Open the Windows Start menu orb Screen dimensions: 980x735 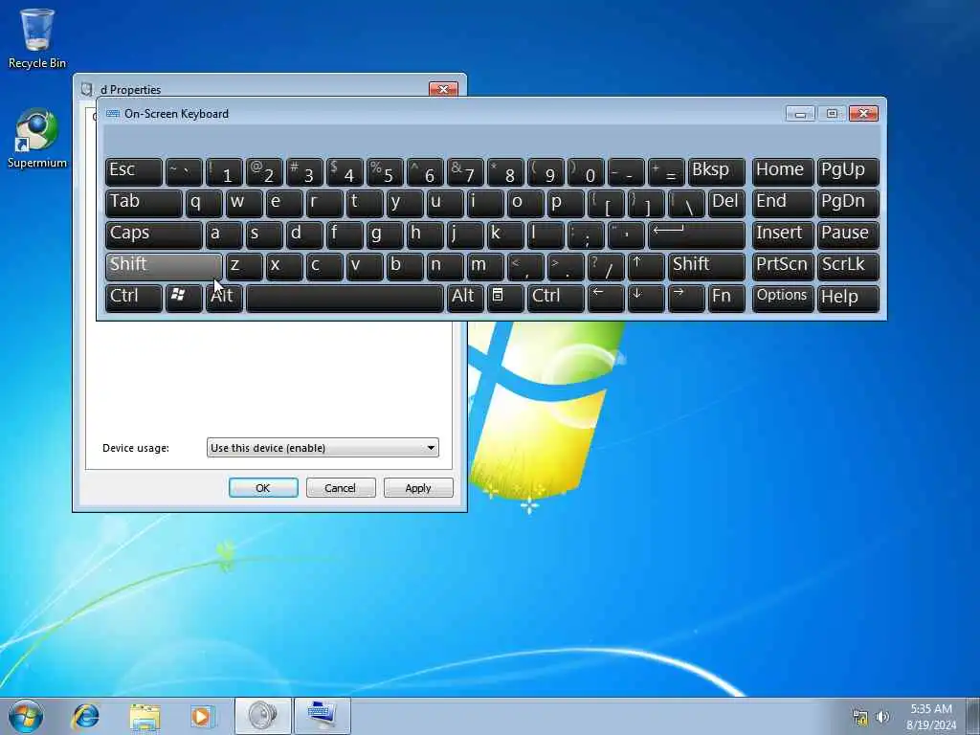(26, 716)
